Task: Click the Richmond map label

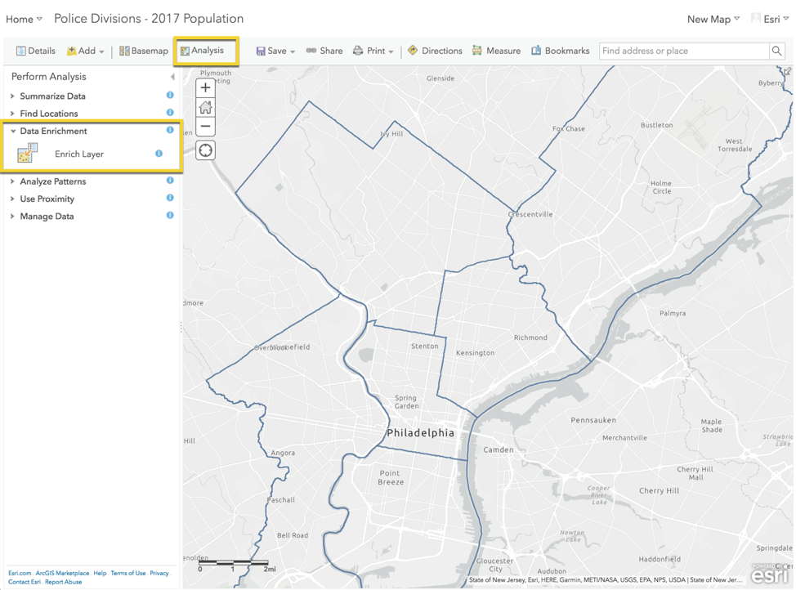Action: (530, 337)
